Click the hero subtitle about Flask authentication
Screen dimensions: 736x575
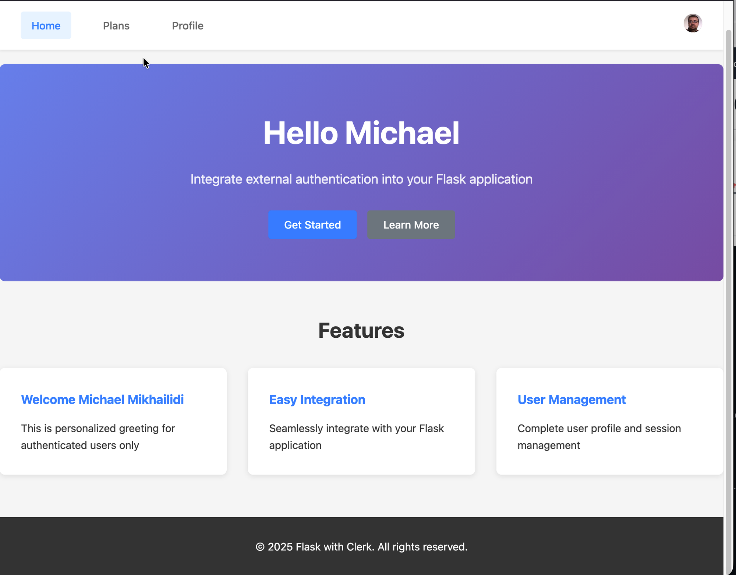coord(361,179)
